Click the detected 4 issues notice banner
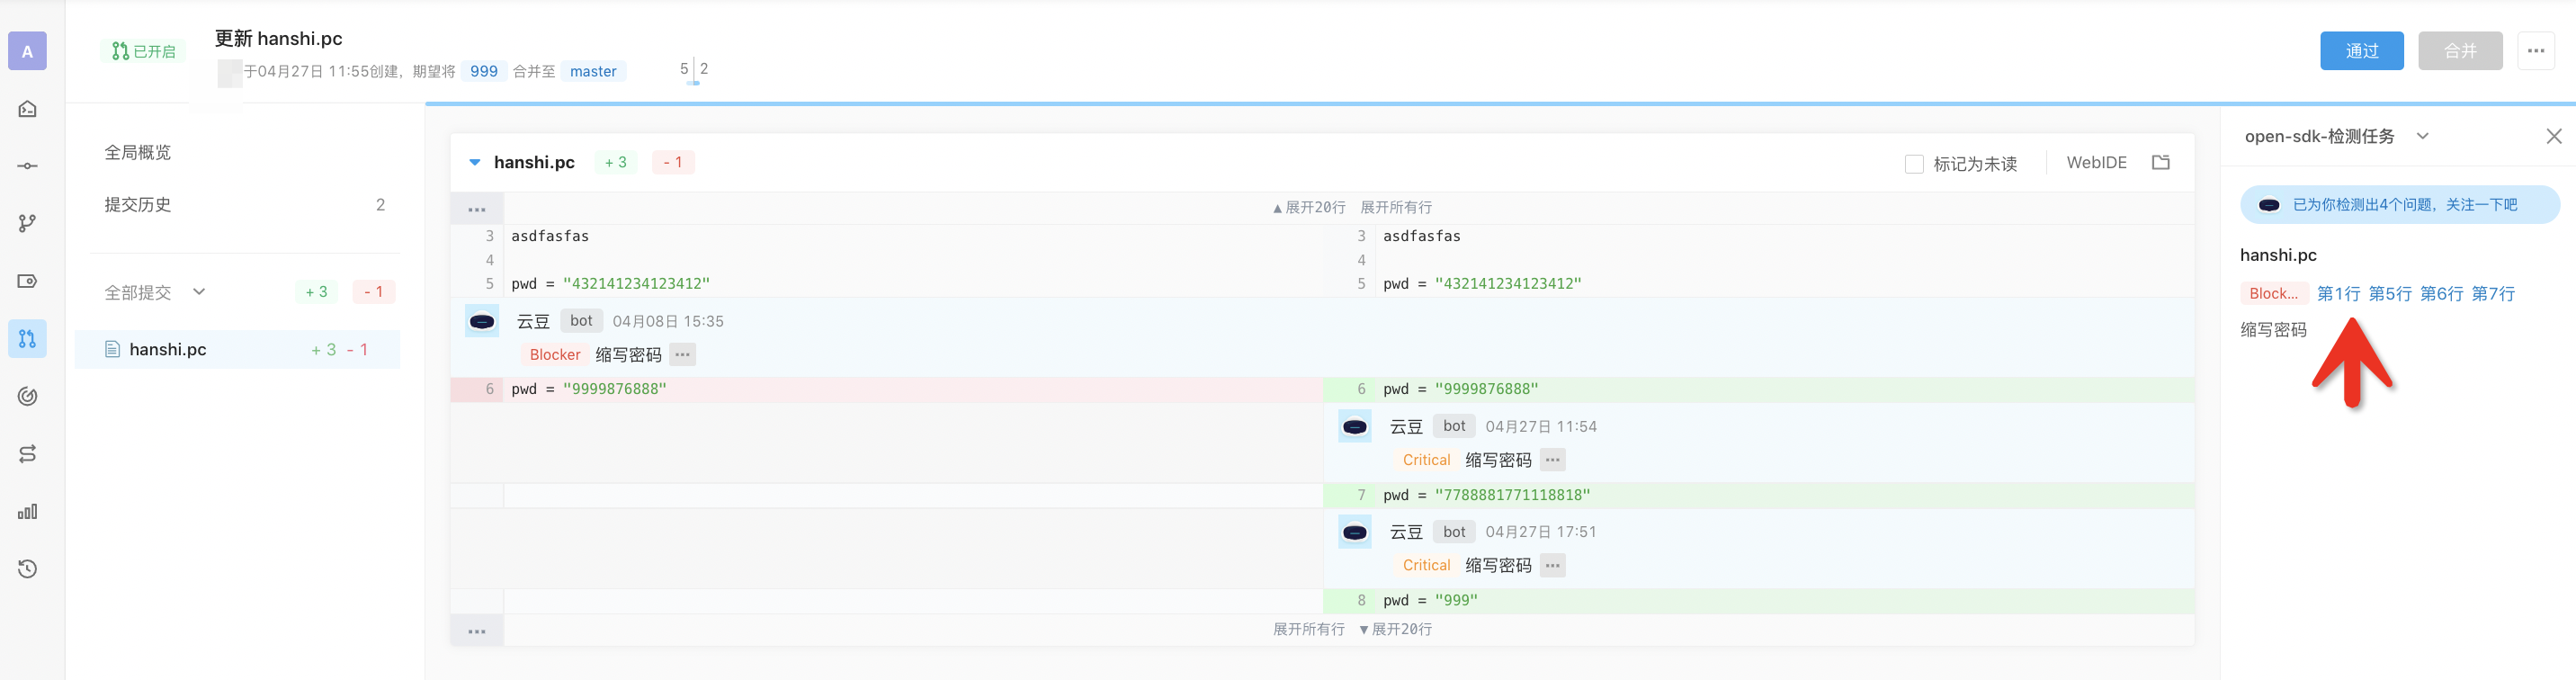Image resolution: width=2576 pixels, height=680 pixels. [2400, 205]
